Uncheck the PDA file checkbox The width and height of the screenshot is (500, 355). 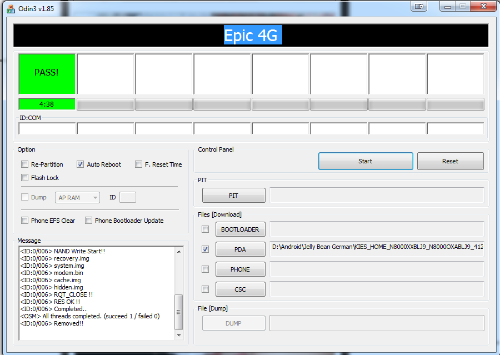[206, 249]
